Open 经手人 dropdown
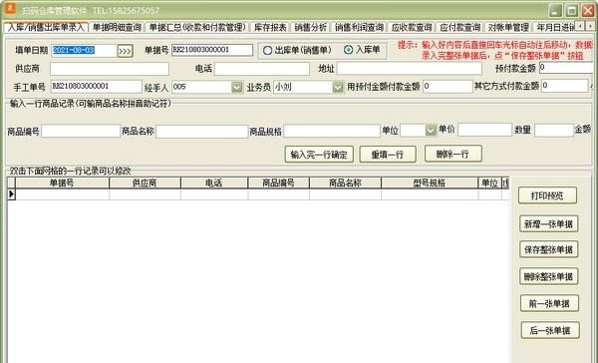Image resolution: width=598 pixels, height=363 pixels. click(x=237, y=87)
